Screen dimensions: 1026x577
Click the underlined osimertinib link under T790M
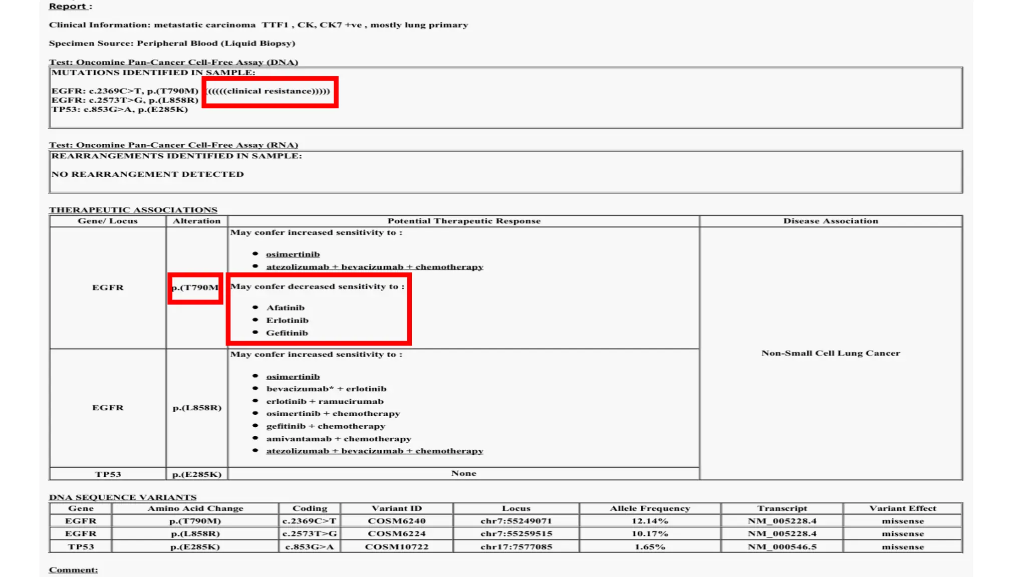point(293,254)
